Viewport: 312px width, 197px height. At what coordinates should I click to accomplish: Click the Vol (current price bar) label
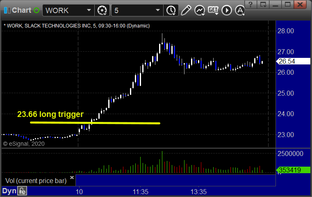coord(36,181)
